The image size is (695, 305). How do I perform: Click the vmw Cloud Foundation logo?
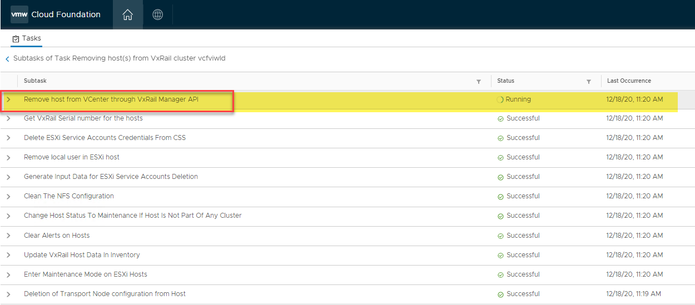(x=56, y=14)
